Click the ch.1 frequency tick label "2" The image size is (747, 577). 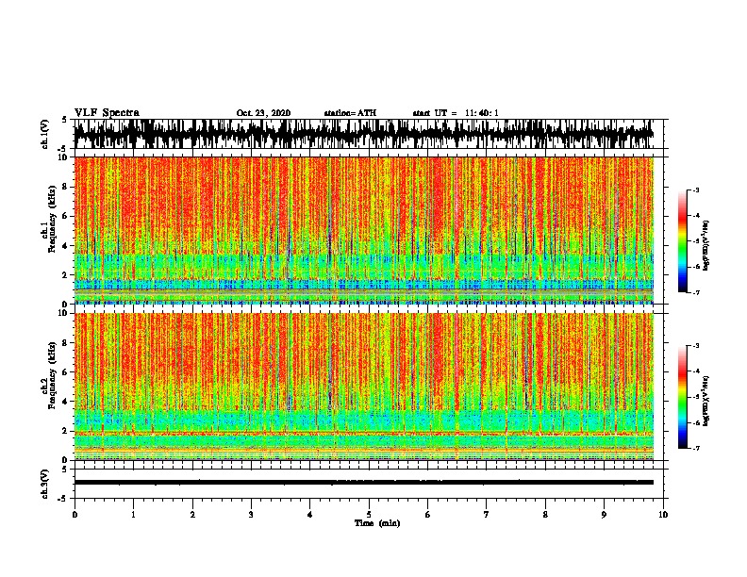click(x=67, y=274)
